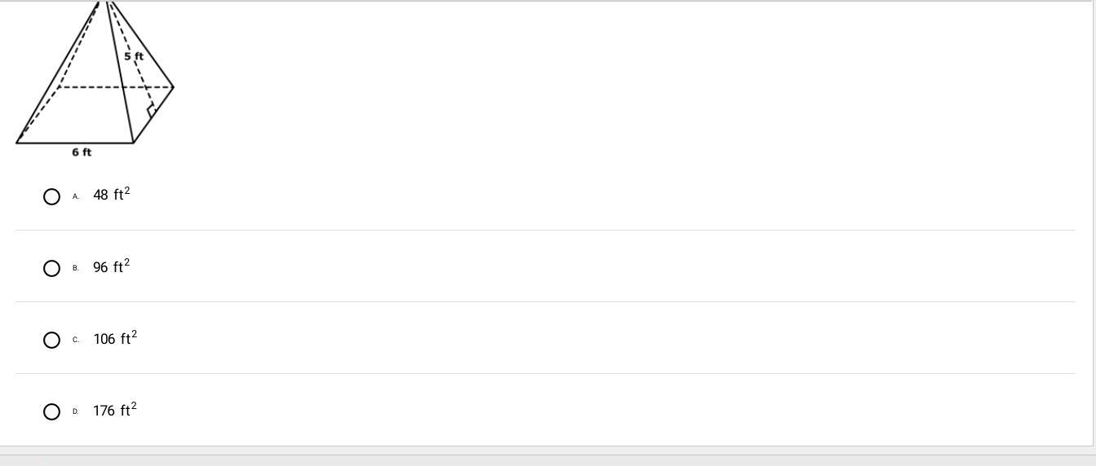Click the answer text 176 ft²

click(114, 410)
